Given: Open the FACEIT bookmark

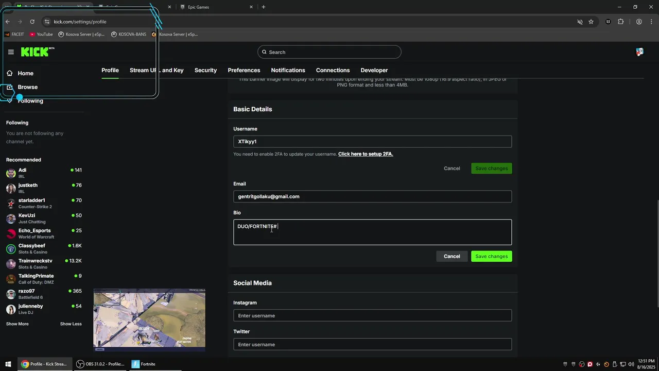Looking at the screenshot, I should [14, 35].
